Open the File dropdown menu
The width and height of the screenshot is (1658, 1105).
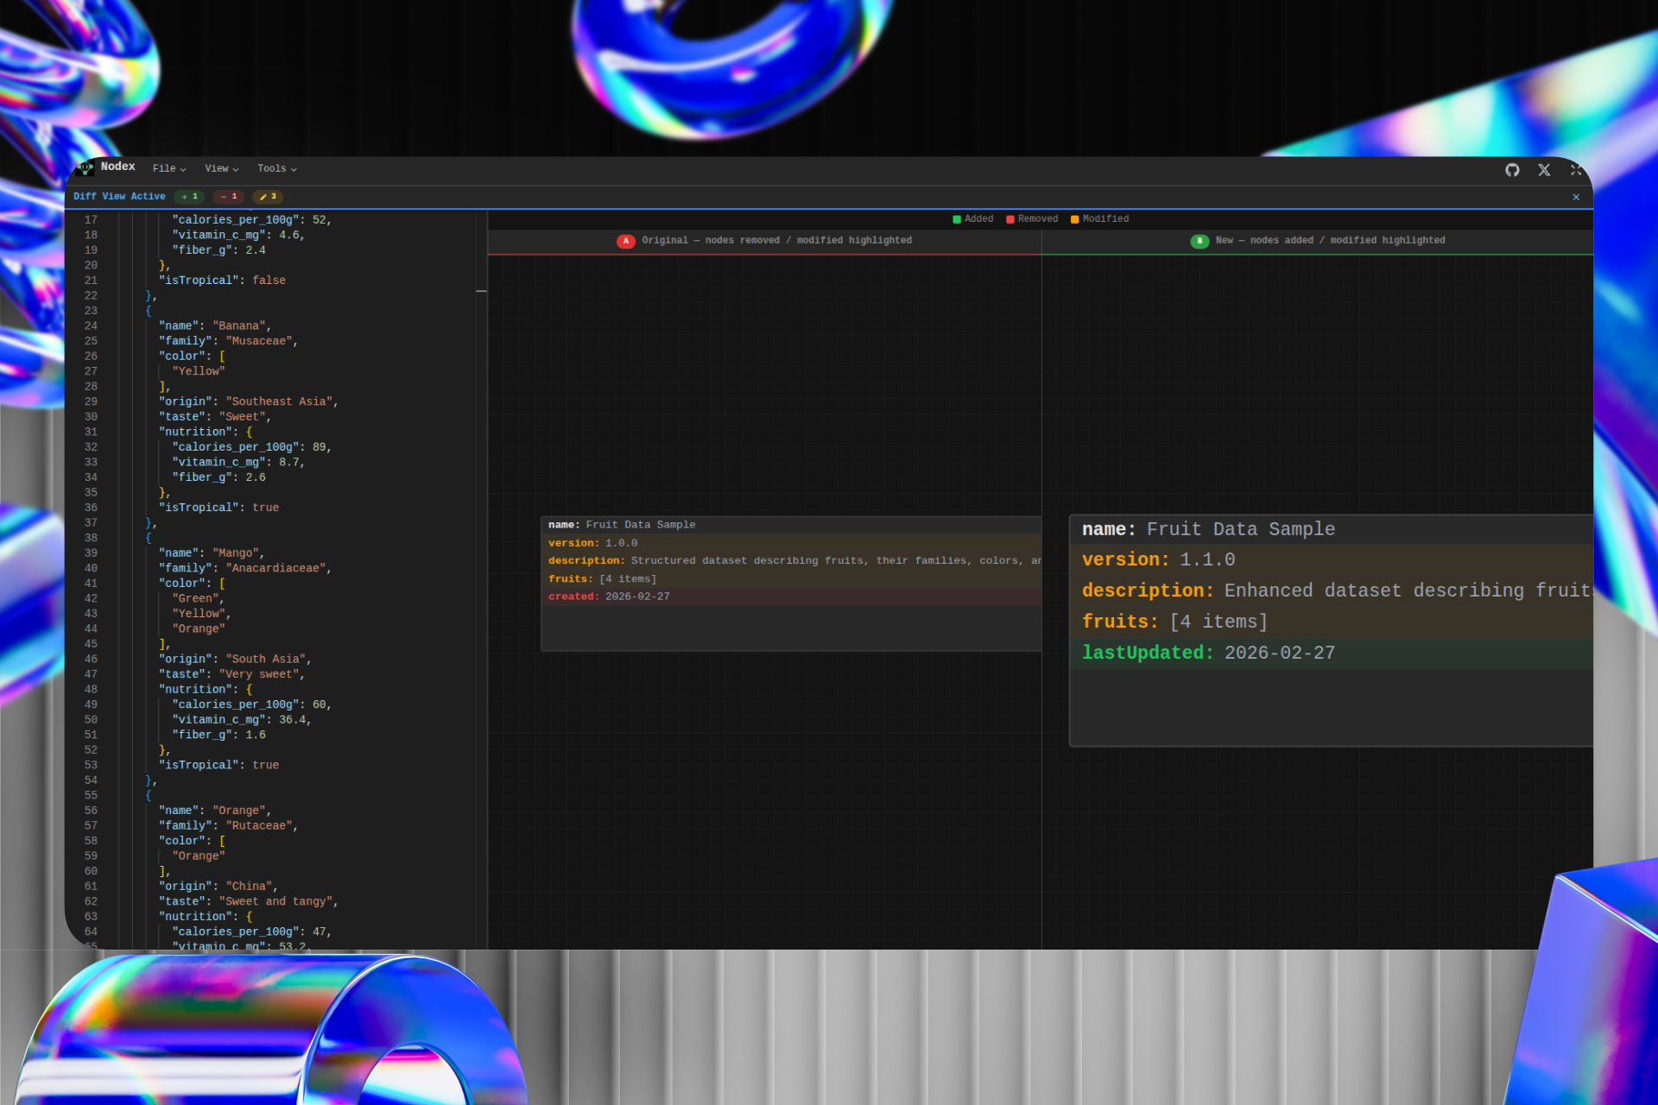pyautogui.click(x=169, y=168)
